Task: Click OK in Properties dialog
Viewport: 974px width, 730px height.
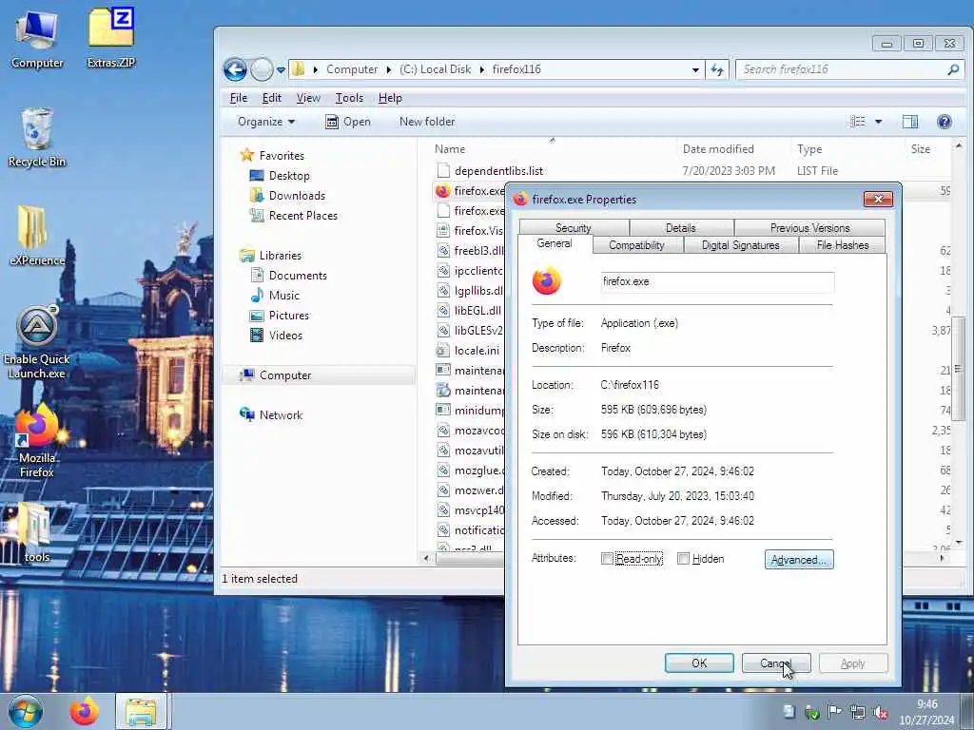Action: (699, 663)
